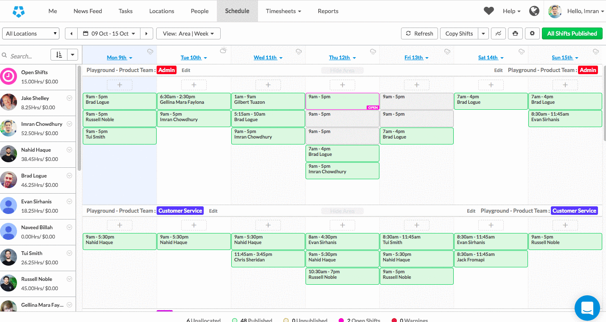
Task: Click the printer icon
Action: [x=515, y=33]
